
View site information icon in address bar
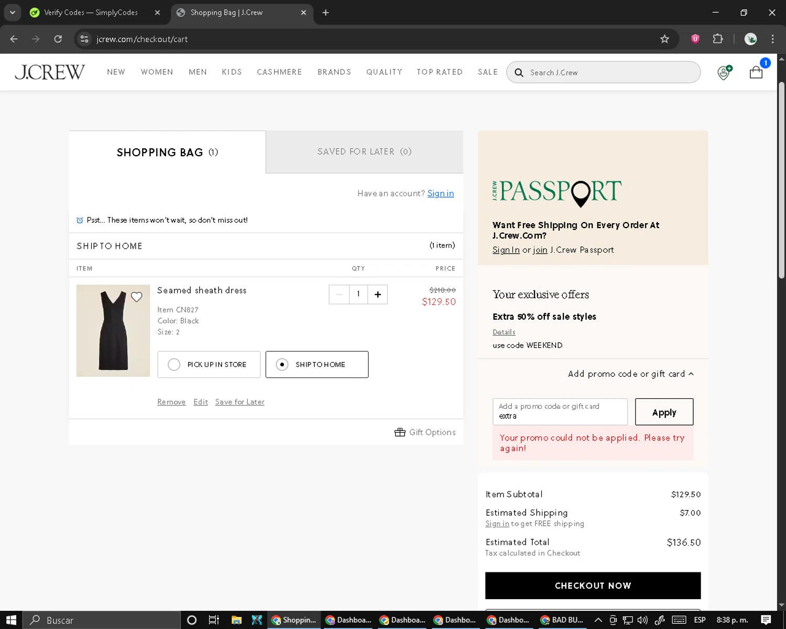coord(84,39)
